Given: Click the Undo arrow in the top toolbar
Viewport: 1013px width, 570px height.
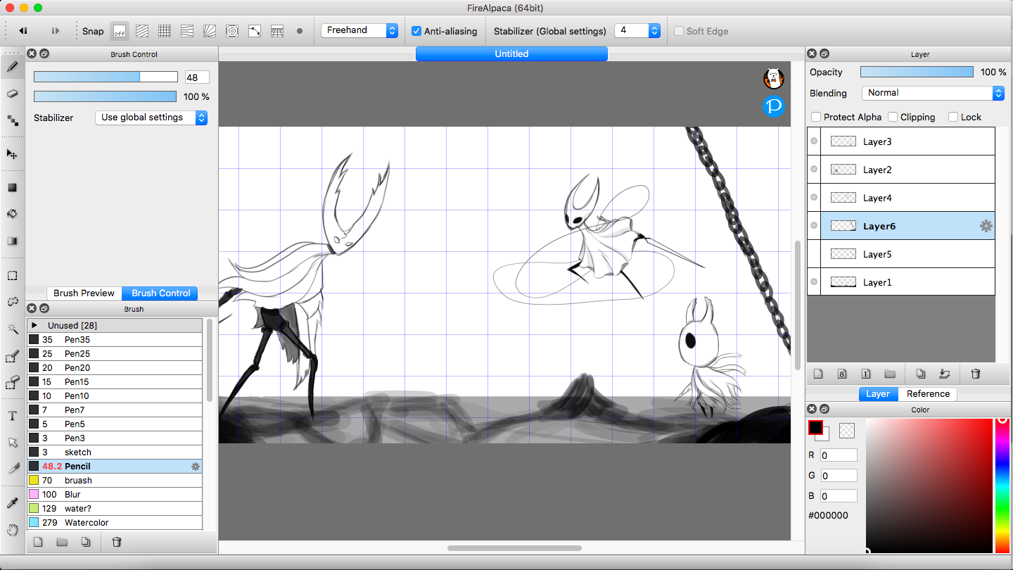Looking at the screenshot, I should pos(23,31).
